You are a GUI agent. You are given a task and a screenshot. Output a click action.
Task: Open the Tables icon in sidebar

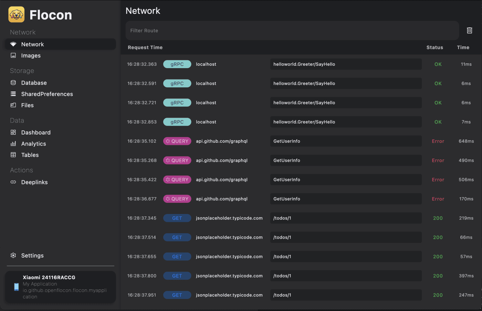click(x=13, y=155)
